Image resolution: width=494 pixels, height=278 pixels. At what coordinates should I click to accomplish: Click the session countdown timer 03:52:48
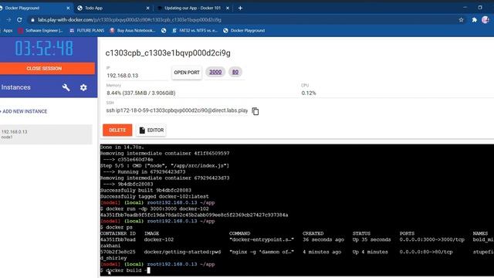tap(44, 48)
